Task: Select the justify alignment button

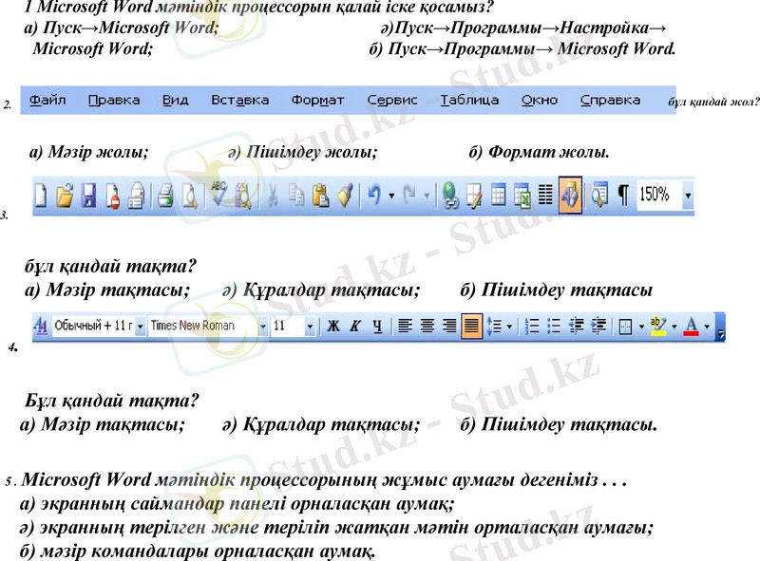Action: pos(471,327)
